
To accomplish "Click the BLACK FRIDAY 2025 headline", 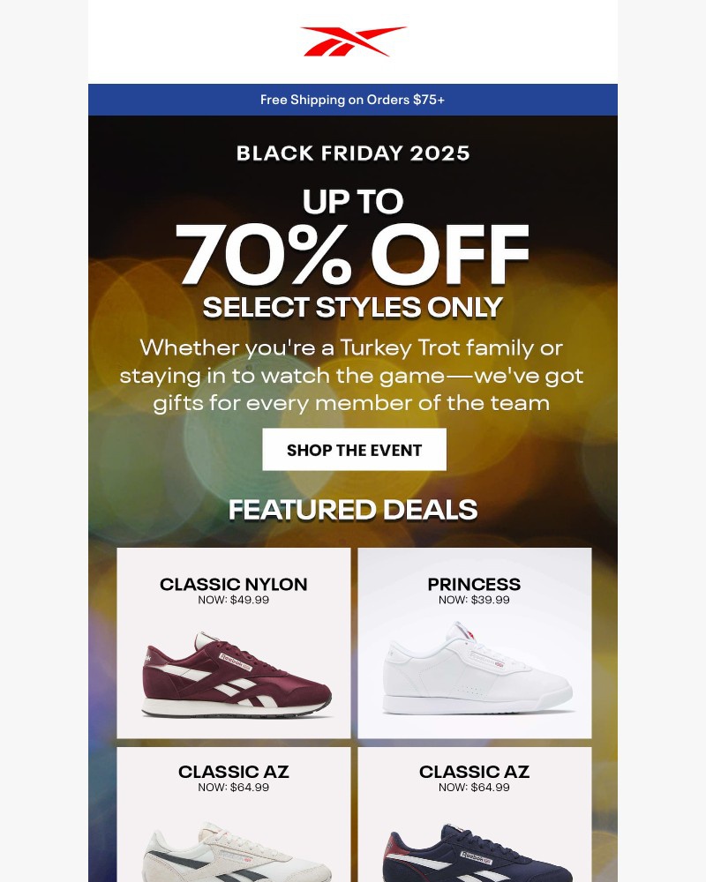I will [x=353, y=153].
